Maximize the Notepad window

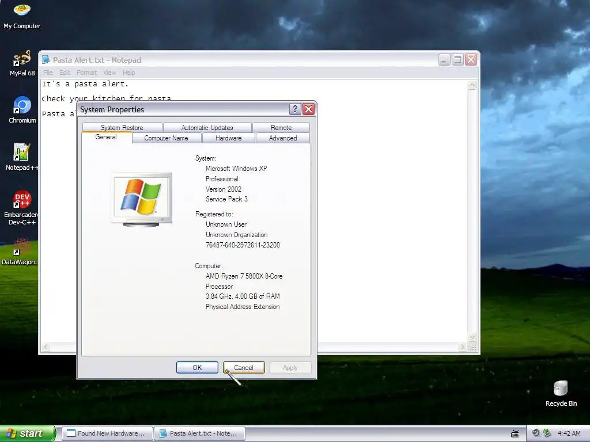(x=457, y=60)
